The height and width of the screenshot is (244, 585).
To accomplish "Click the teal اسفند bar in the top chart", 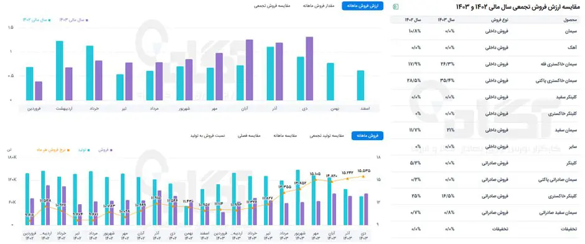I will (360, 85).
